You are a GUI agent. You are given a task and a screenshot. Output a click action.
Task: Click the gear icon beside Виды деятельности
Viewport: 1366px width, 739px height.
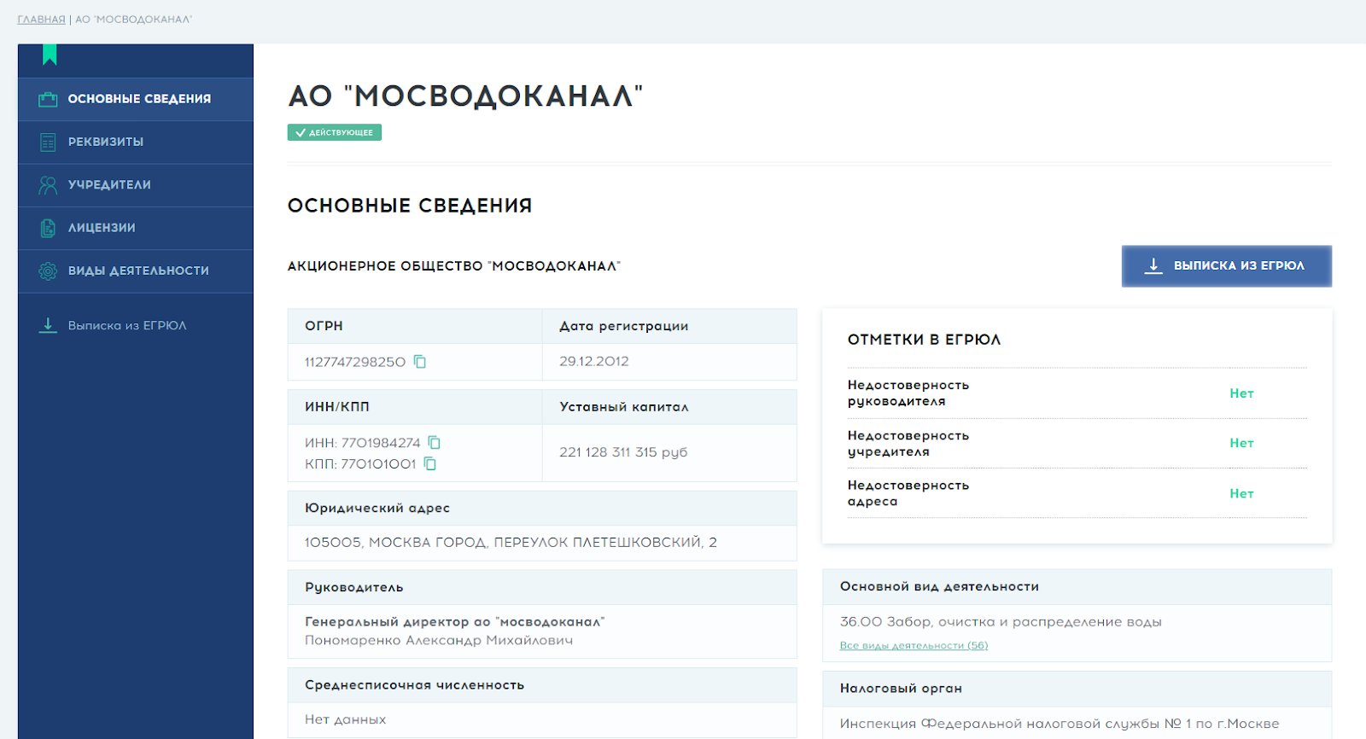pos(48,271)
